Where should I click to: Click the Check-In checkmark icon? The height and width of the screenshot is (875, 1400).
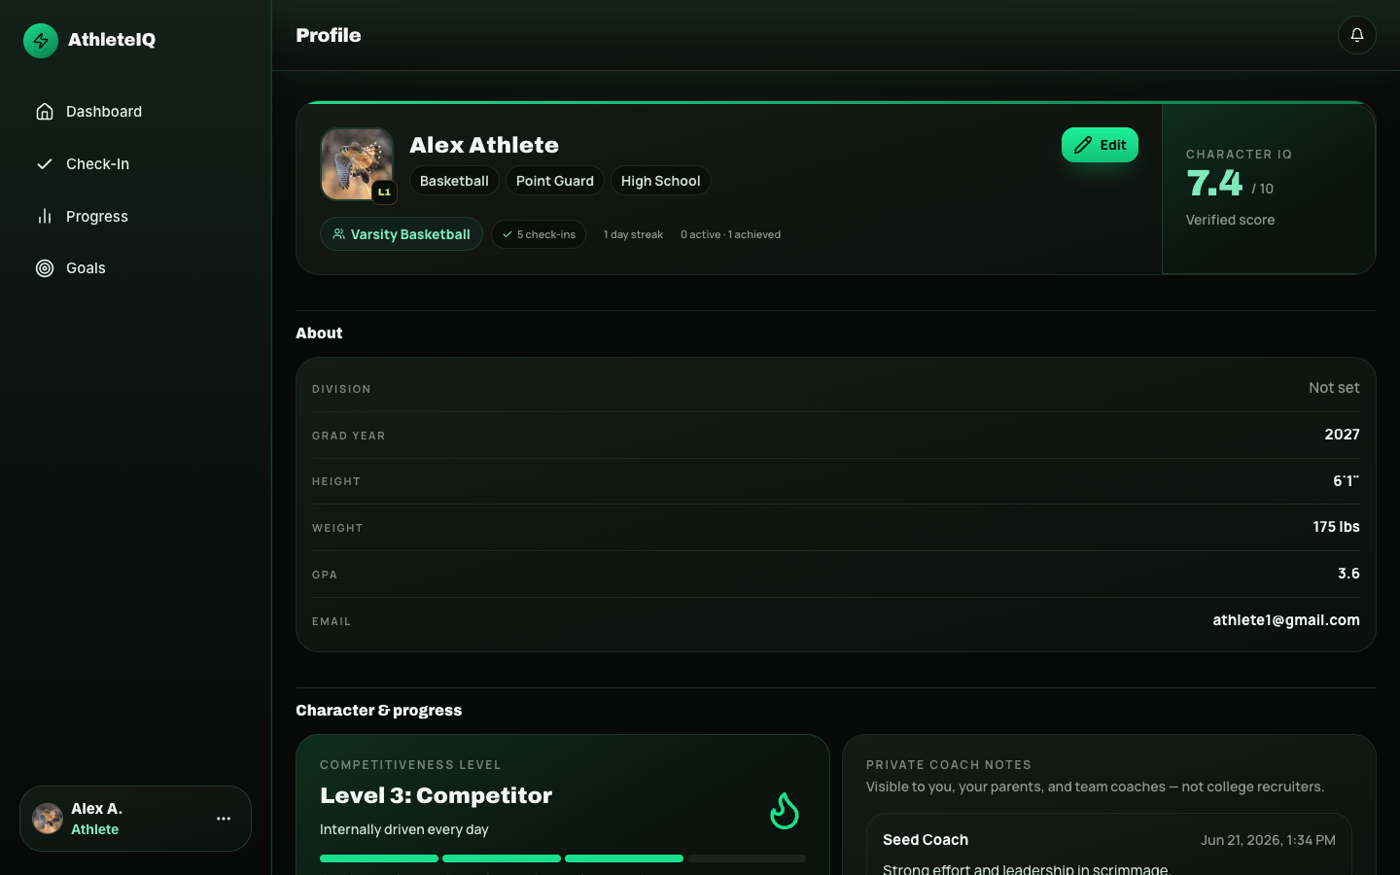click(45, 164)
